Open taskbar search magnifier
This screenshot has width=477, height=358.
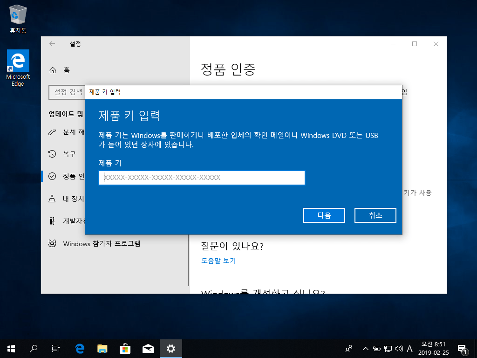(33, 349)
